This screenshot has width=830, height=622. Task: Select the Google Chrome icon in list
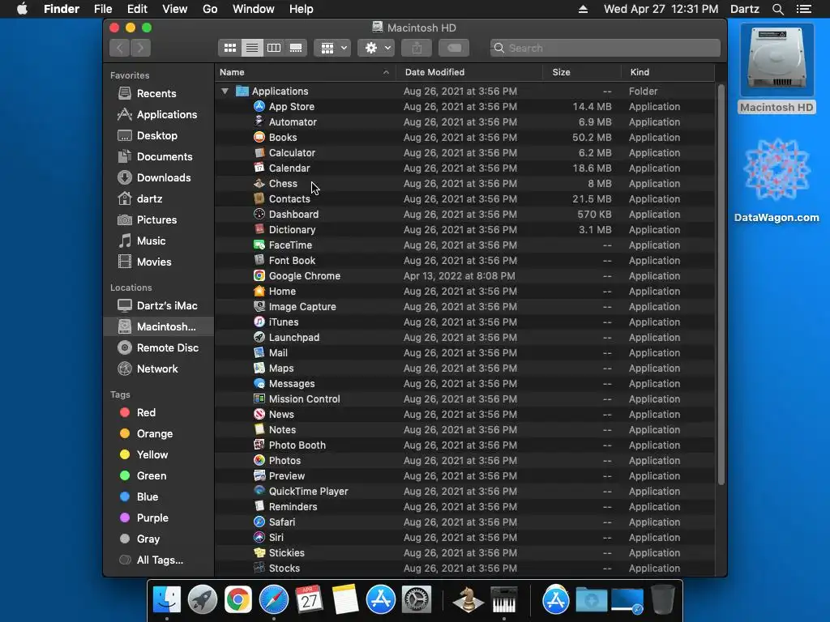point(259,275)
